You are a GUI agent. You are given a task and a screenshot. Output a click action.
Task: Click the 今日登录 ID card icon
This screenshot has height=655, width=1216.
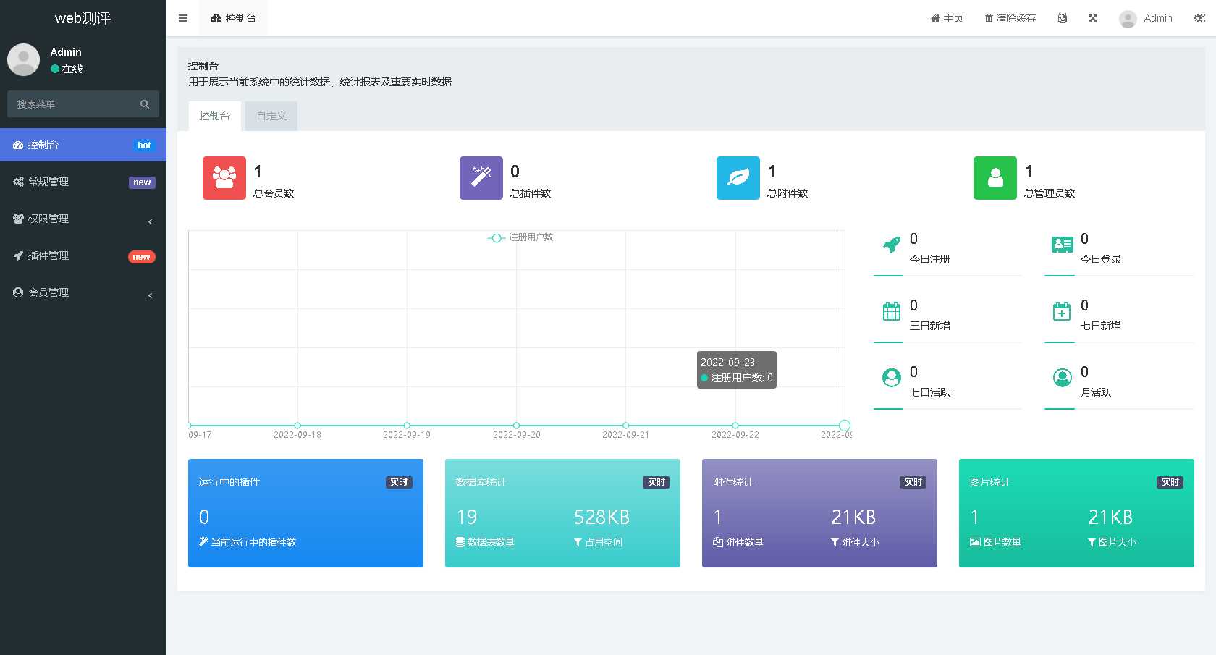[1063, 245]
